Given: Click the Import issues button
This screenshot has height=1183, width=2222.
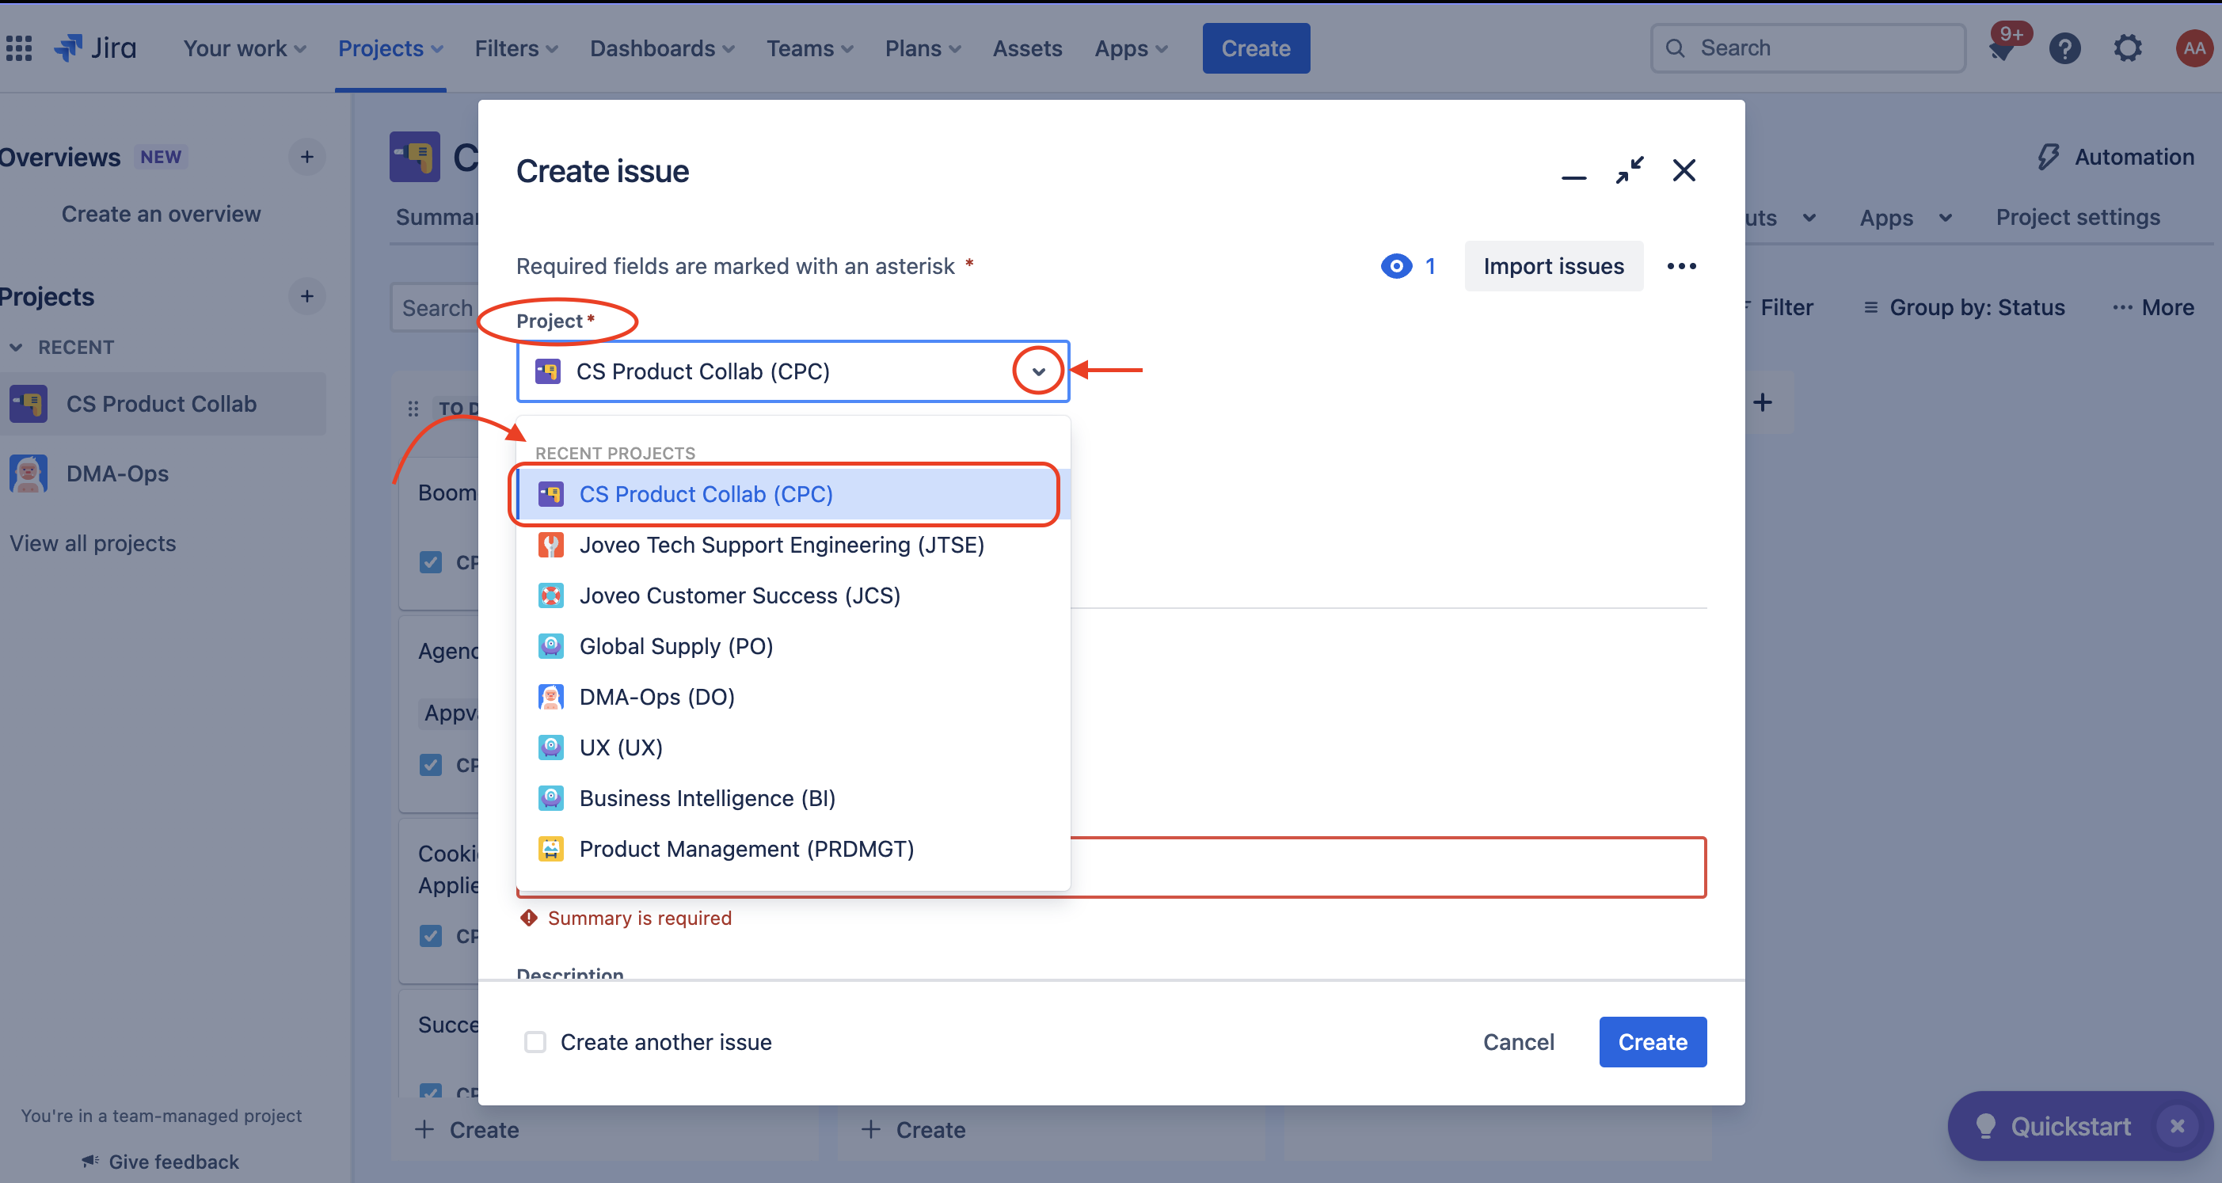Looking at the screenshot, I should pyautogui.click(x=1553, y=266).
